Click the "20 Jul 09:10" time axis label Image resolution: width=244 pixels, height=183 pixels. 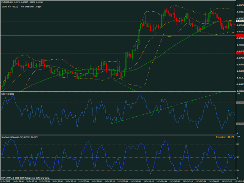[110, 181]
